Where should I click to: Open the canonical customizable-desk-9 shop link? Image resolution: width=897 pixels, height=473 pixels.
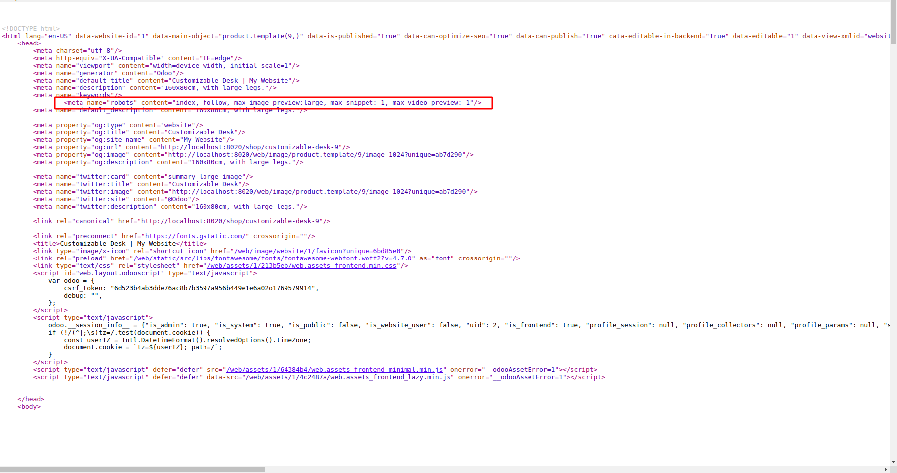coord(230,221)
